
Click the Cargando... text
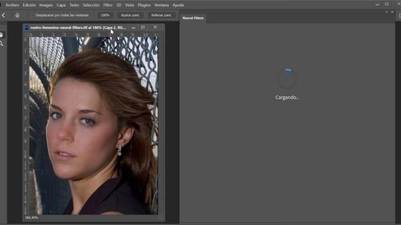tap(287, 97)
